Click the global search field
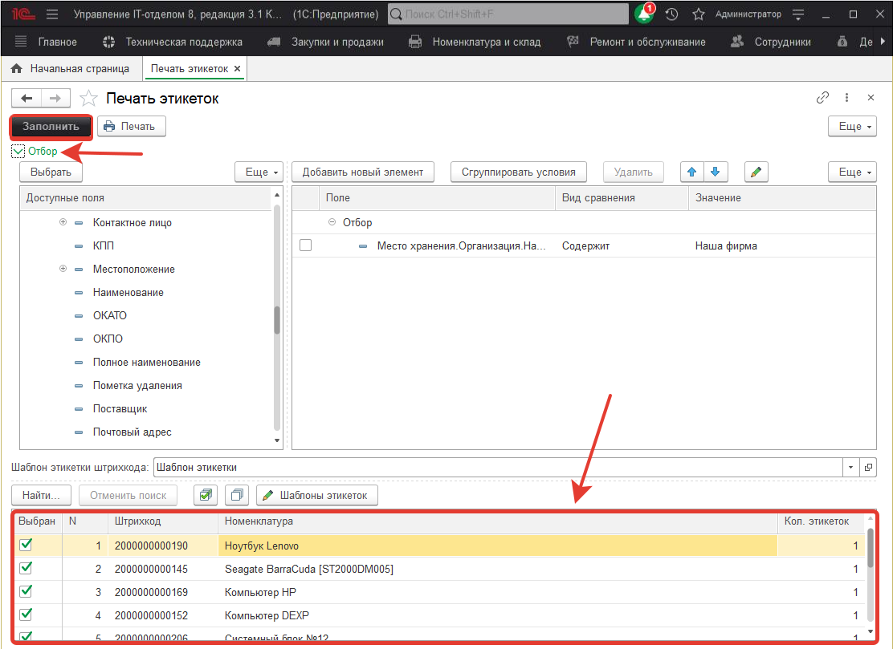893x649 pixels. click(x=508, y=14)
